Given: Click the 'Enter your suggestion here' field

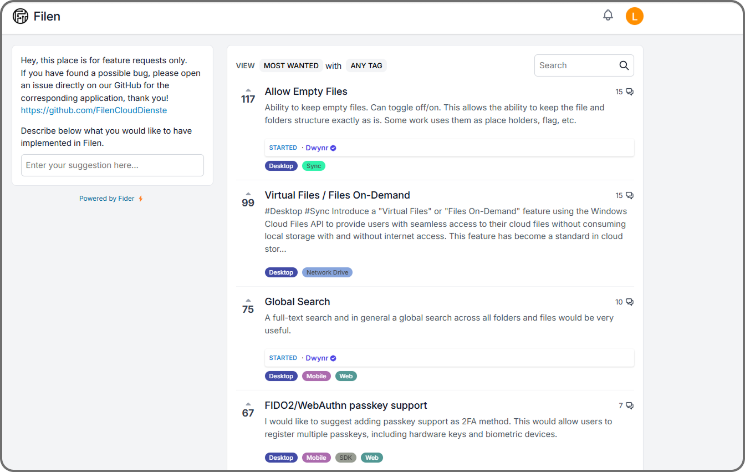Looking at the screenshot, I should pyautogui.click(x=113, y=165).
